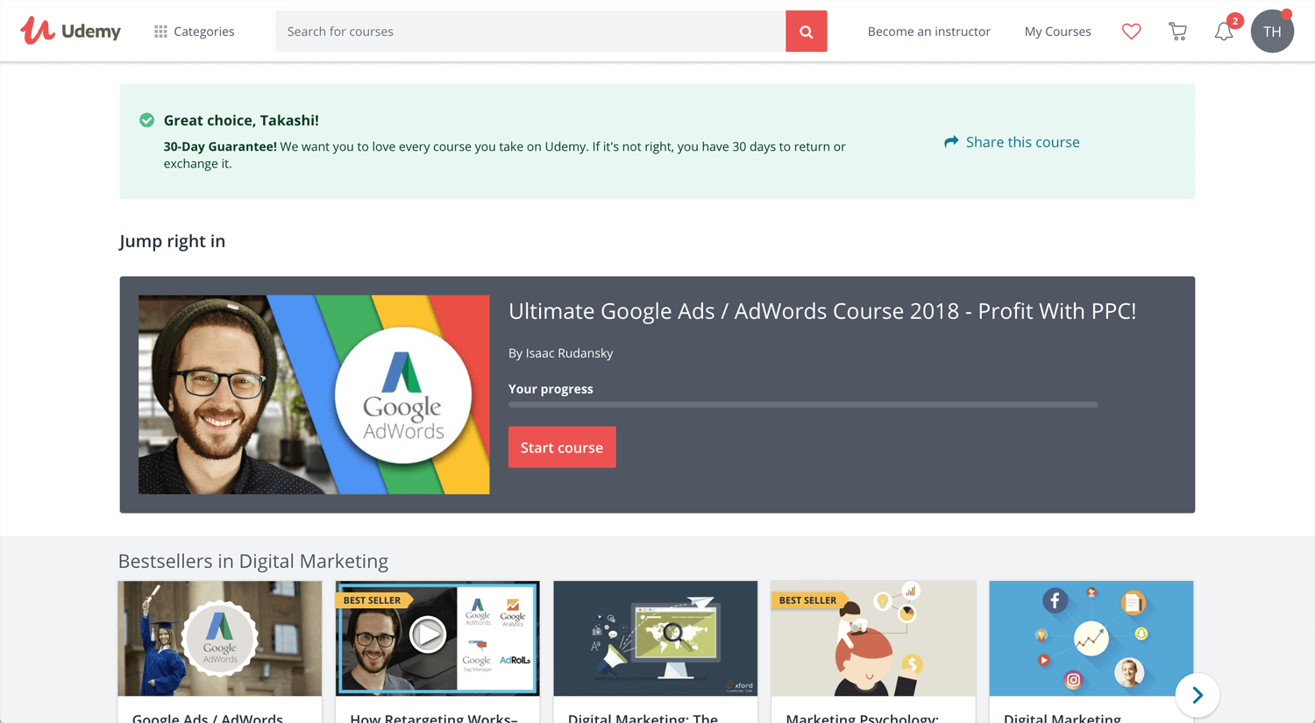Image resolution: width=1315 pixels, height=723 pixels.
Task: Click the share arrow icon
Action: click(951, 142)
